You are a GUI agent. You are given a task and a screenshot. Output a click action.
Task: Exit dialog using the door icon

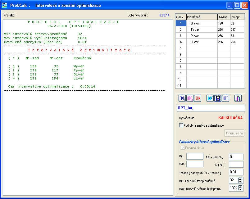(238, 98)
